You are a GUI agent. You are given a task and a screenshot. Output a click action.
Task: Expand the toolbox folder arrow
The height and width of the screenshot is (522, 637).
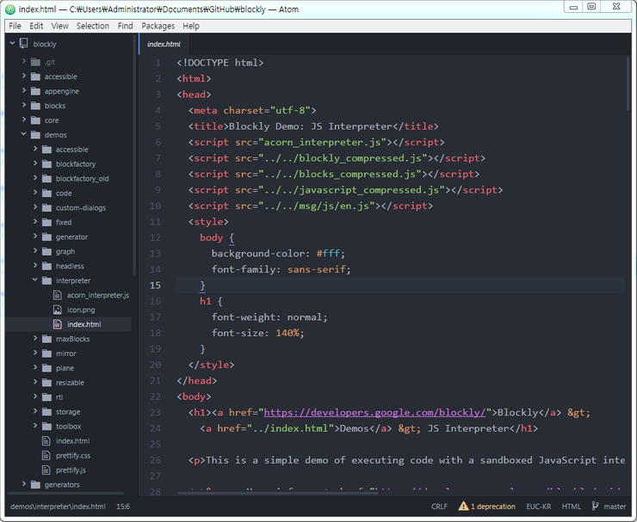pyautogui.click(x=36, y=427)
